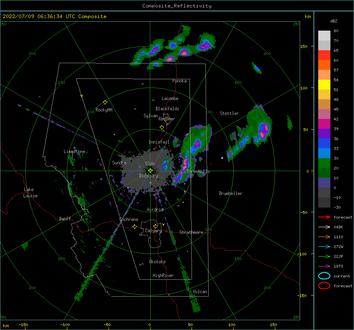Click the Calgary city label
The image size is (354, 330).
[x=153, y=231]
